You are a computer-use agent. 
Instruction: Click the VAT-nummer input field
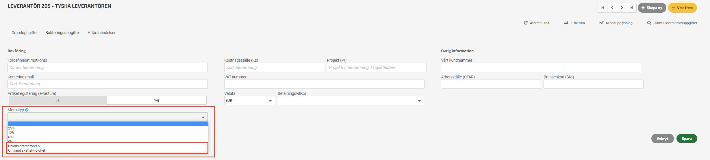(324, 84)
